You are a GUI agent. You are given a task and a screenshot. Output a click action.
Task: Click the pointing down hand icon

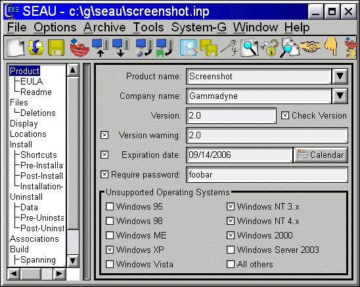tap(331, 47)
